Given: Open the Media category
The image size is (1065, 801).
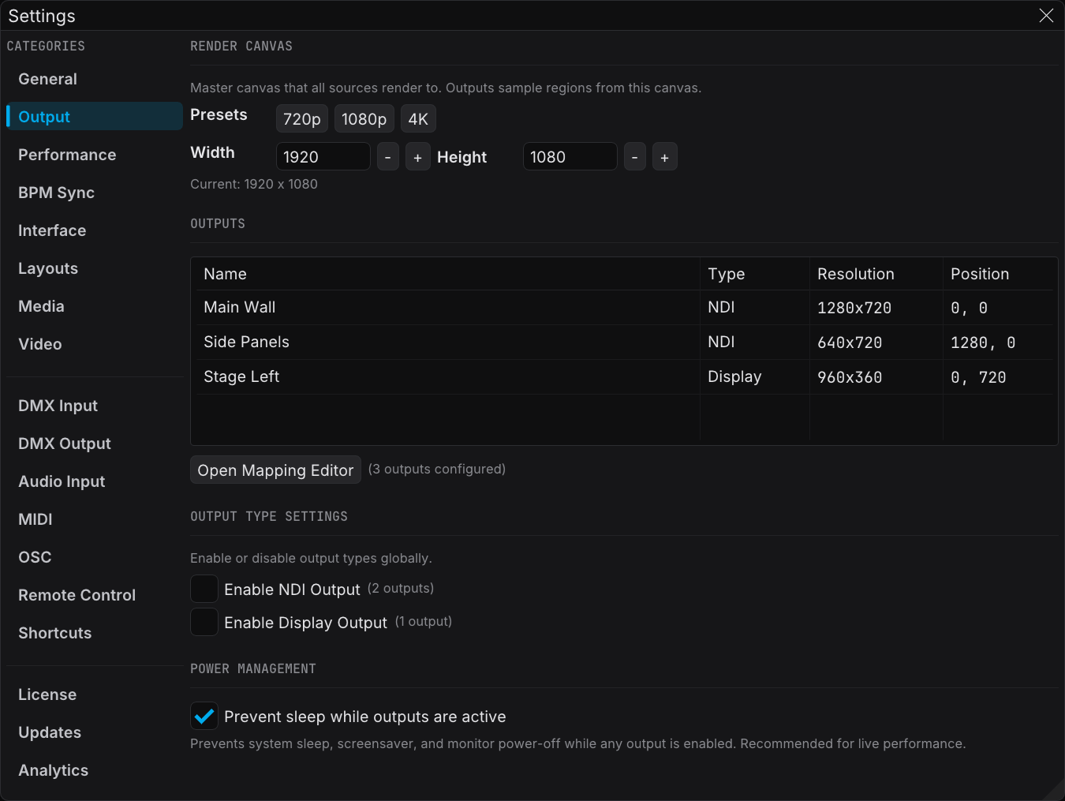Looking at the screenshot, I should coord(95,306).
